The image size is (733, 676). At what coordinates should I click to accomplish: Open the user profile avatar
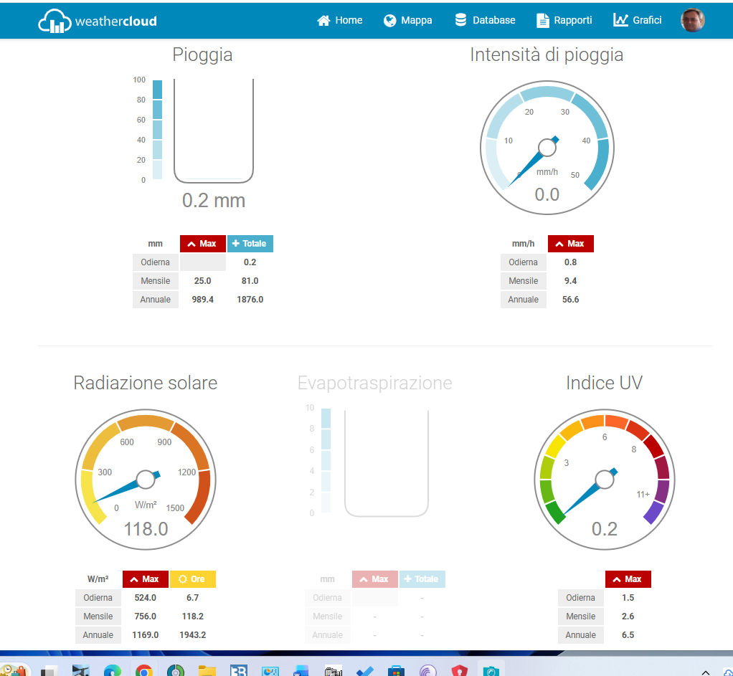[x=692, y=21]
